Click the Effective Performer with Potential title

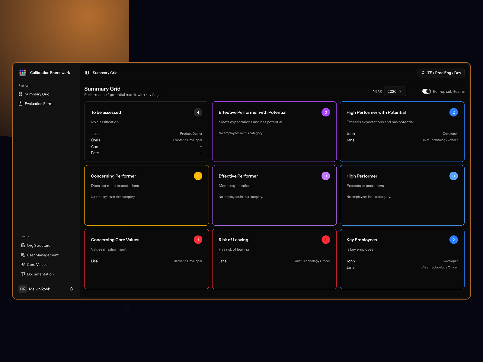[253, 113]
